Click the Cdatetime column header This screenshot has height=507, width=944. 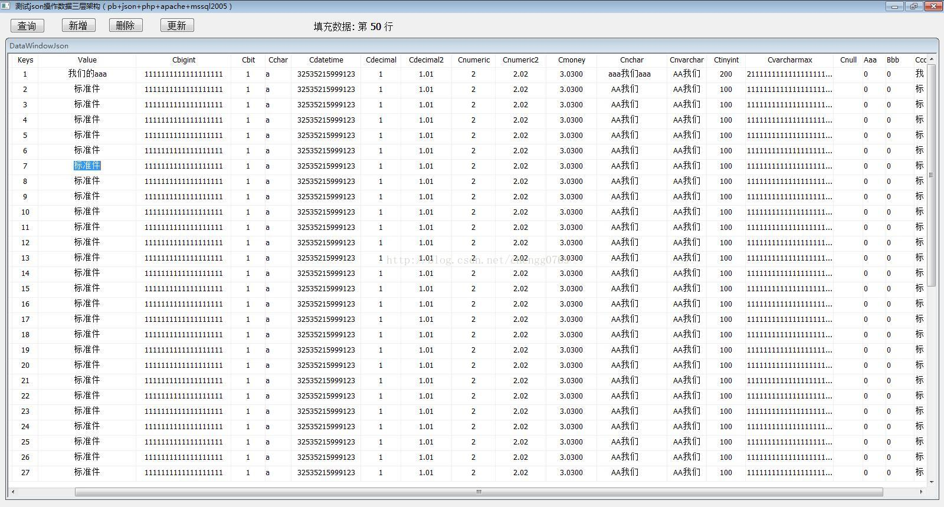pyautogui.click(x=326, y=60)
